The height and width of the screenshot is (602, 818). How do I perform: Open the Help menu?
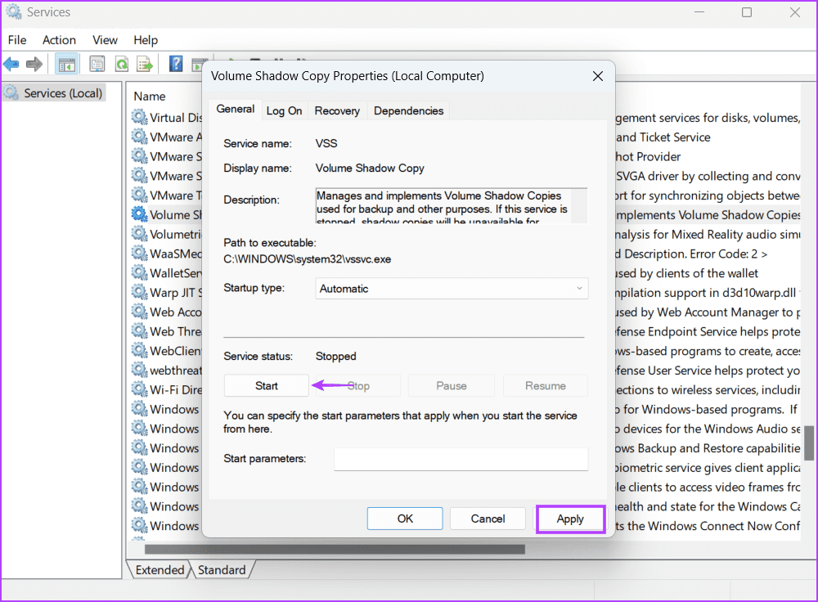146,40
